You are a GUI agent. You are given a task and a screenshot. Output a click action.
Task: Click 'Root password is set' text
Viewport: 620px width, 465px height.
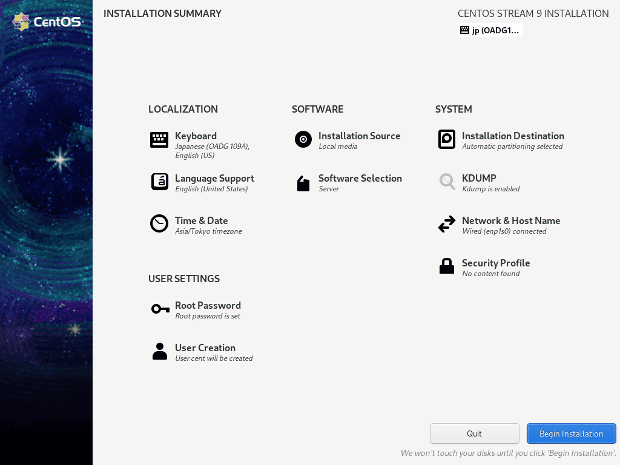click(208, 315)
